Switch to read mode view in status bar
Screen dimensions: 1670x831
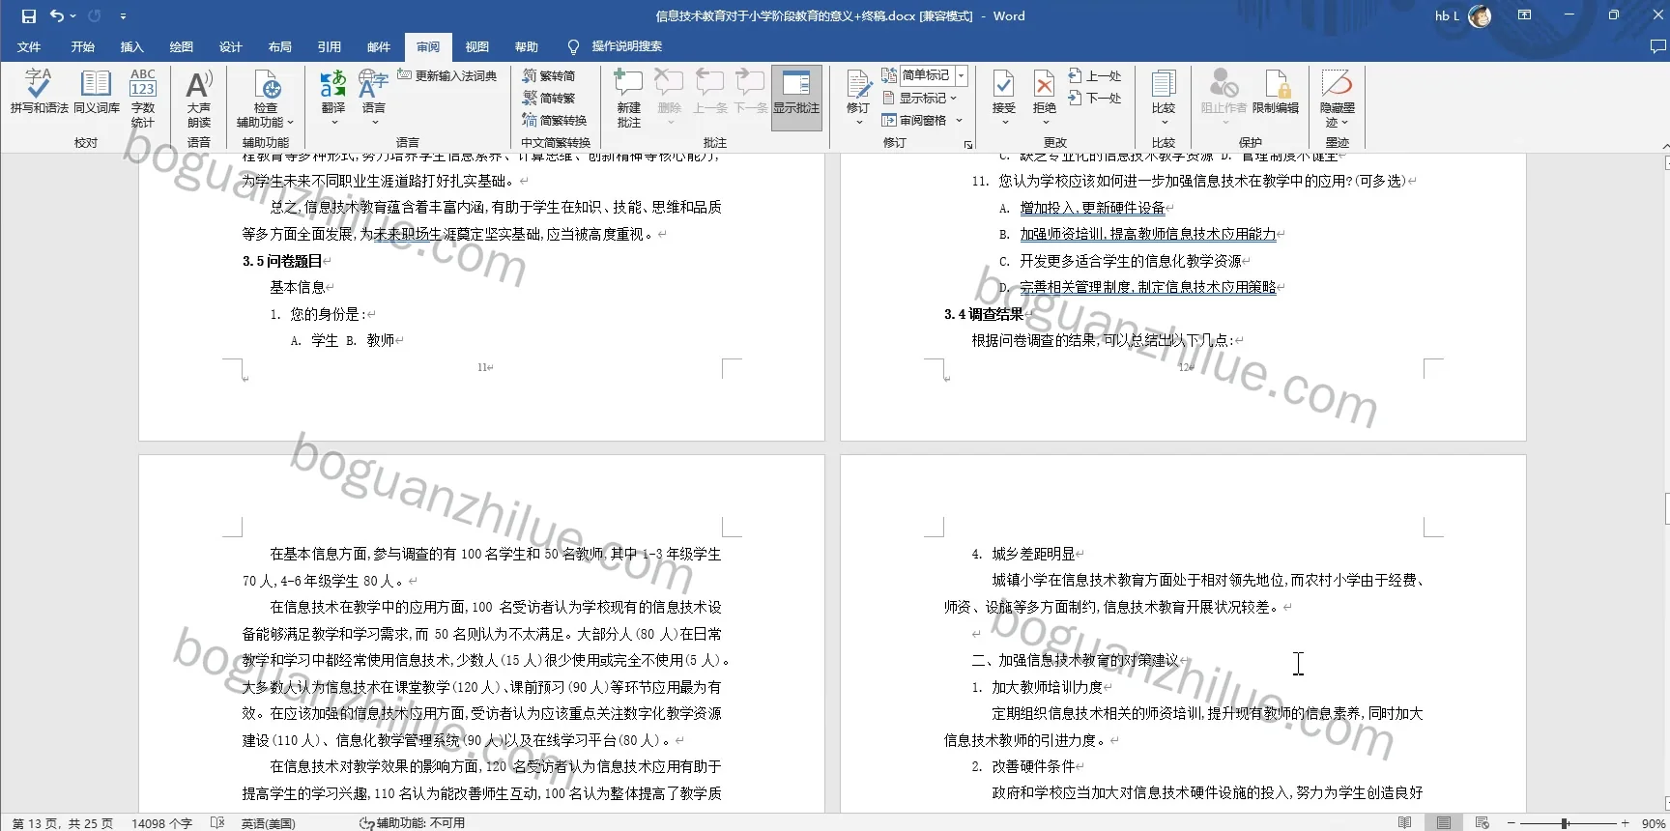1404,823
